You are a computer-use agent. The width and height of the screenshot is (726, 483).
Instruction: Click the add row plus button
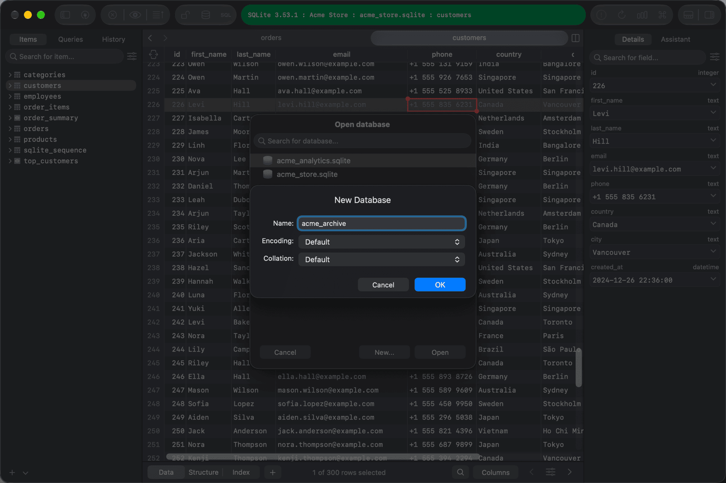(x=272, y=472)
